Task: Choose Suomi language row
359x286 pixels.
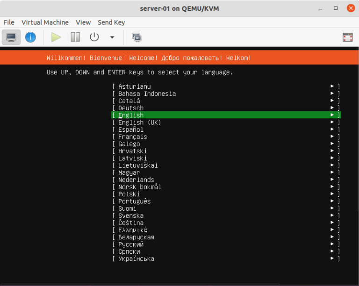Action: pos(226,208)
